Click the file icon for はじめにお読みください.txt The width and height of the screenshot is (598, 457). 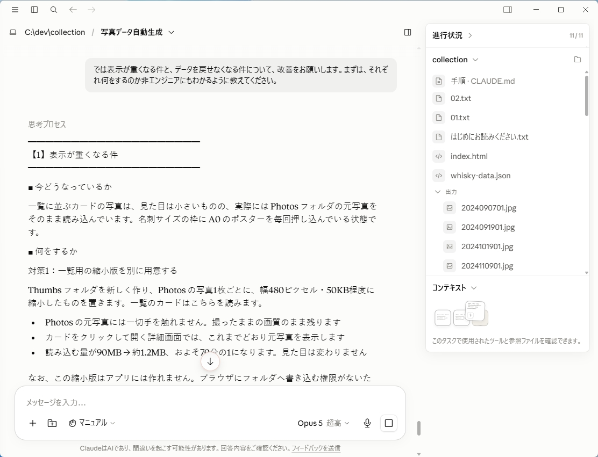(x=439, y=137)
